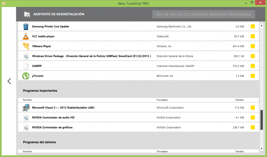Click the Asistente de desinstalación folder icon

(27, 14)
